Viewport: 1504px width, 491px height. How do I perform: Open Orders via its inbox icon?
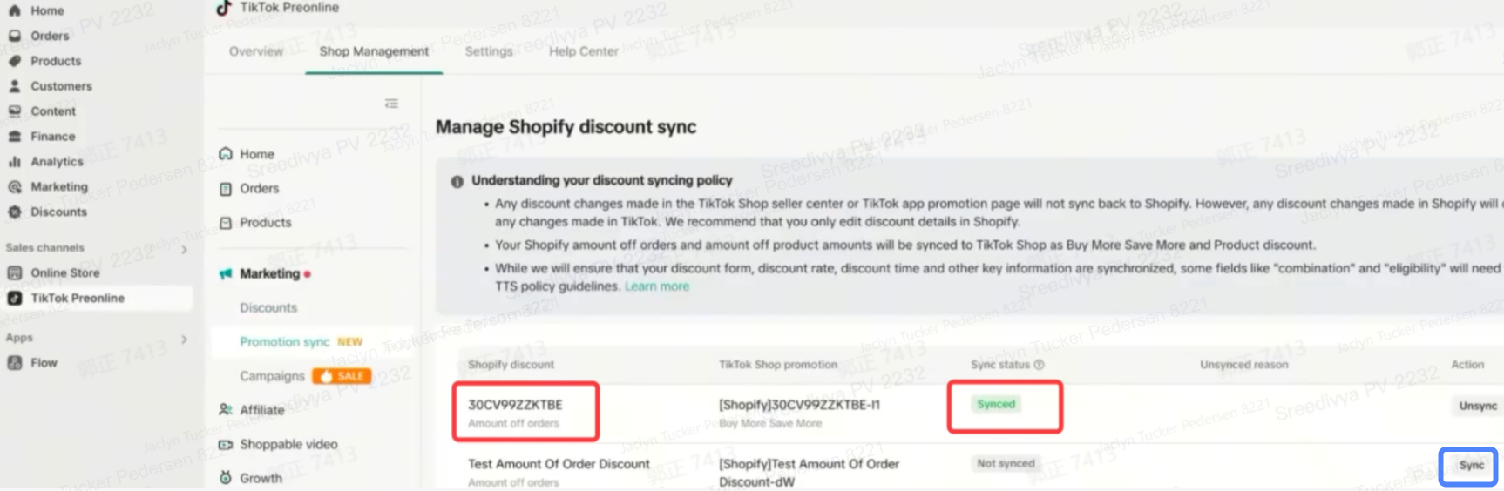click(x=15, y=36)
